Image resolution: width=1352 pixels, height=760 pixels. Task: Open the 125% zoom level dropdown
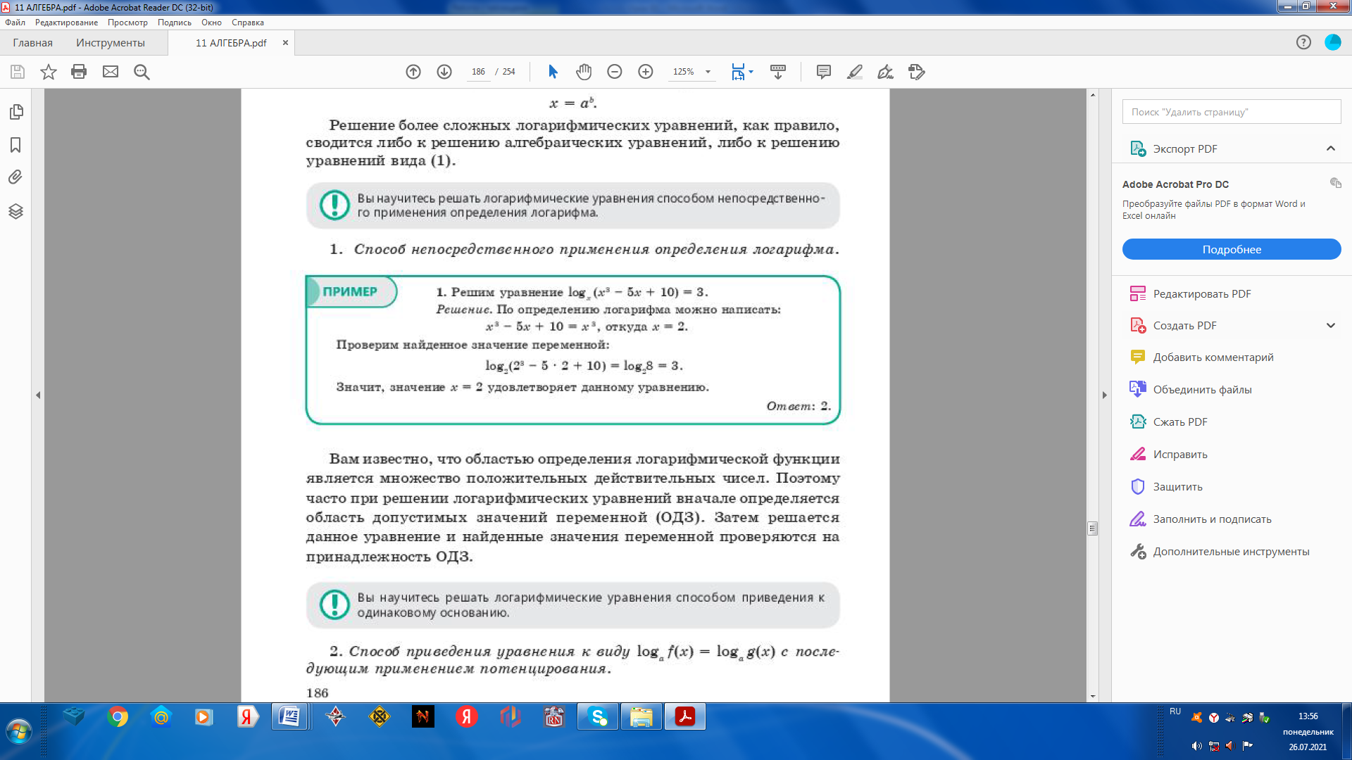[x=708, y=72]
